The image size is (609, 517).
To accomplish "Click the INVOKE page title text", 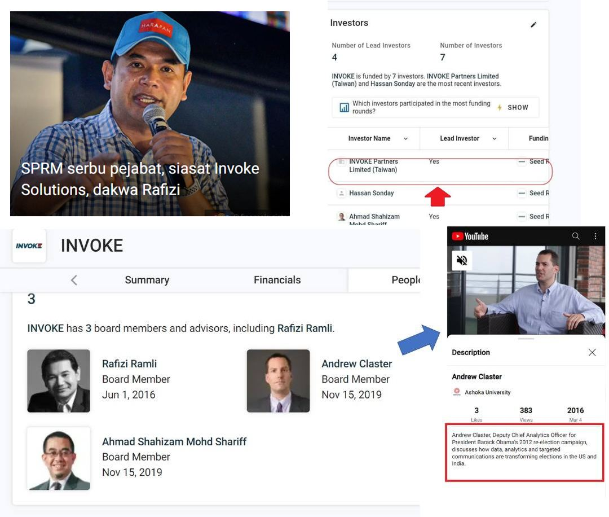I will tap(92, 246).
